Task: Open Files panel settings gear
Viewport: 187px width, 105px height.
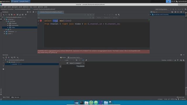Action: click(x=181, y=12)
